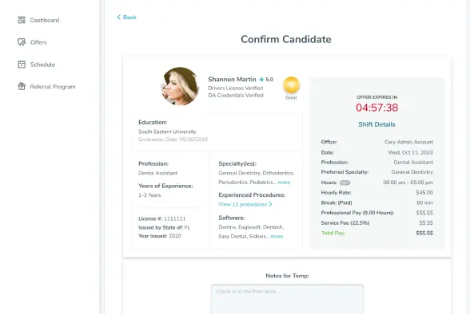Click the Back chevron arrow icon
The width and height of the screenshot is (470, 314).
[118, 17]
